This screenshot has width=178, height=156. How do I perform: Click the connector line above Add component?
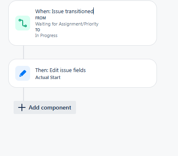tap(24, 94)
